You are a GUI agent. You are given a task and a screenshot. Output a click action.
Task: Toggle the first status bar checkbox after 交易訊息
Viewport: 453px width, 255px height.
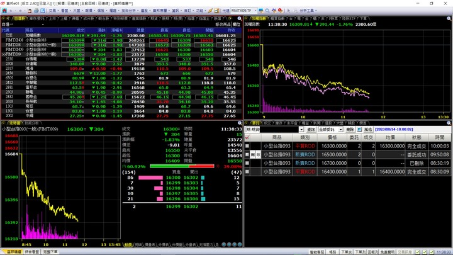tap(418, 252)
